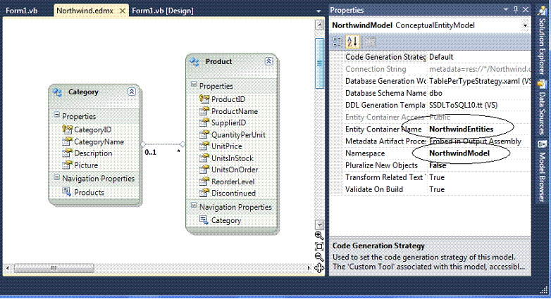Image resolution: width=551 pixels, height=299 pixels.
Task: Select the Pluralize New Objects property
Action: pyautogui.click(x=381, y=165)
